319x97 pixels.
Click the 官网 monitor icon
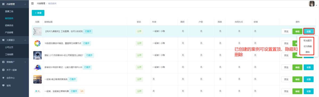point(3,86)
